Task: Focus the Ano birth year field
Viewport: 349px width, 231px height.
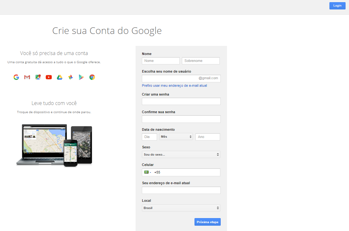Action: [x=208, y=137]
